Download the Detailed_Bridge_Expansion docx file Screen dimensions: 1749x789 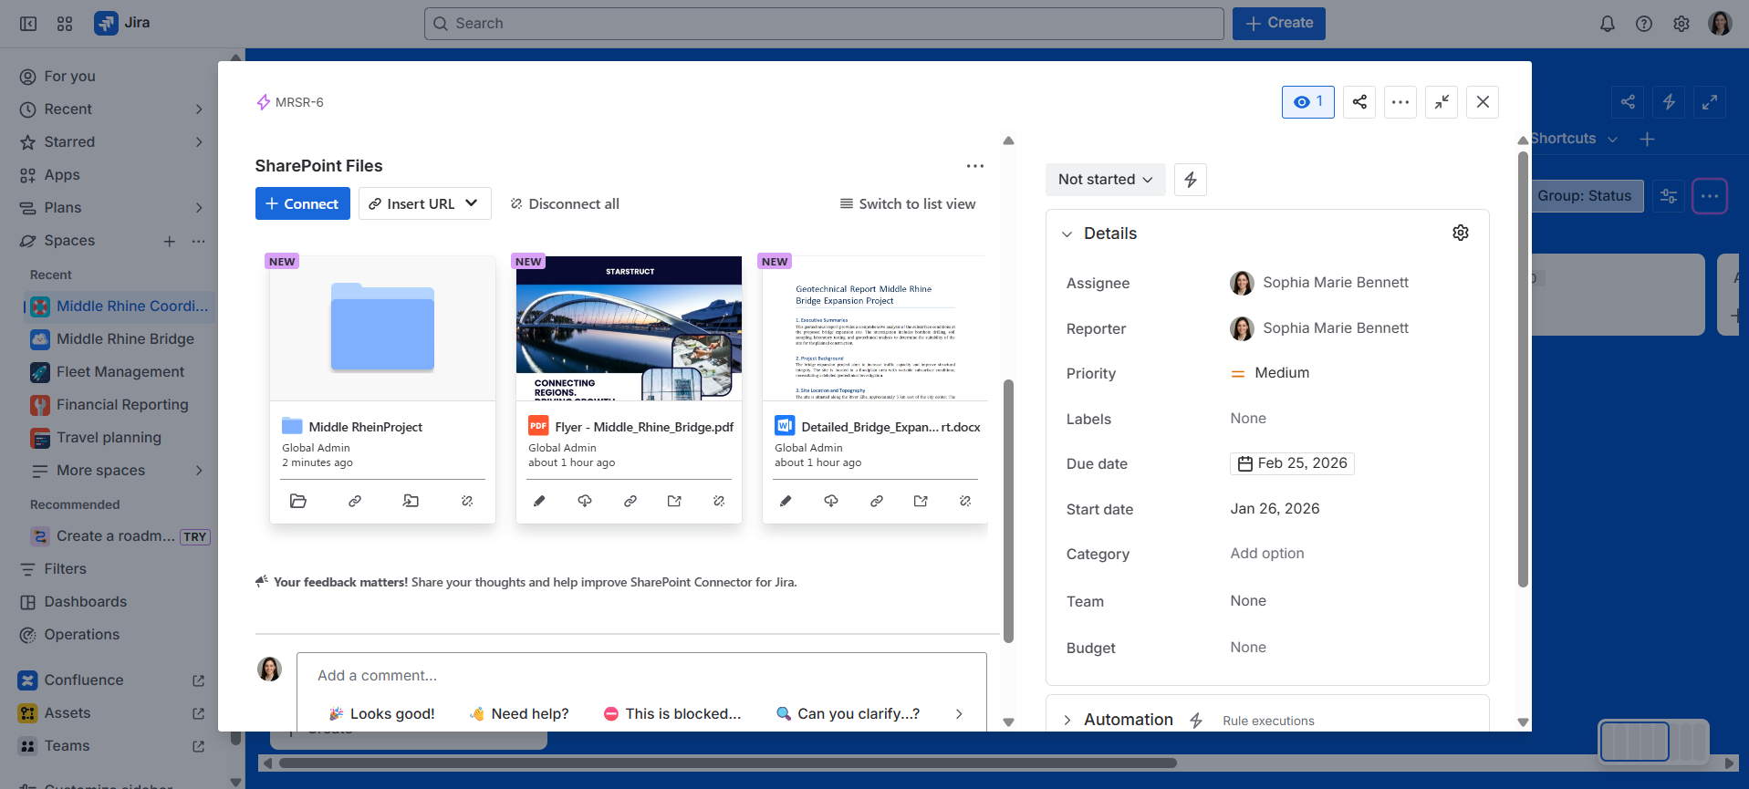830,501
